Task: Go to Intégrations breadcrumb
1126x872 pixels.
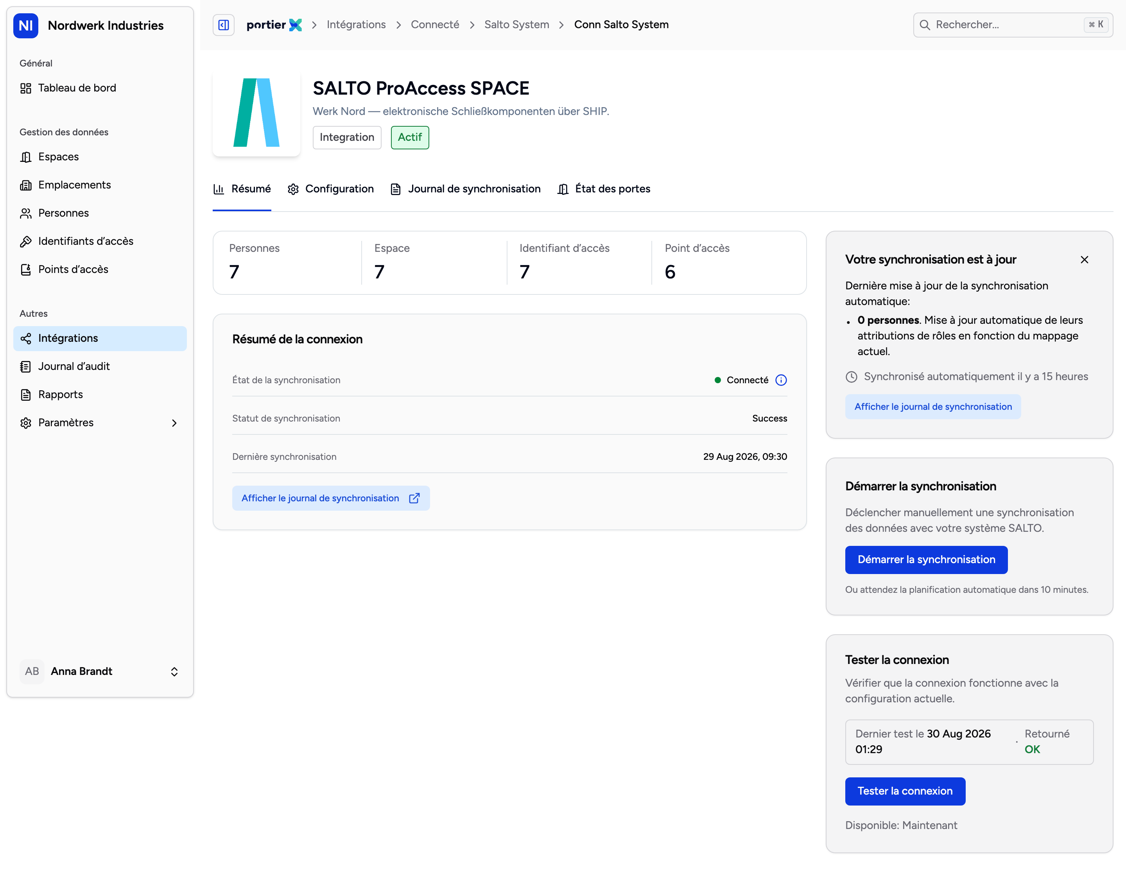Action: 356,25
